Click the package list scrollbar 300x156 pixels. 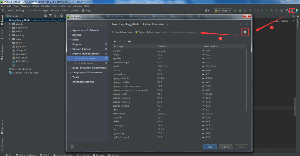pos(246,80)
